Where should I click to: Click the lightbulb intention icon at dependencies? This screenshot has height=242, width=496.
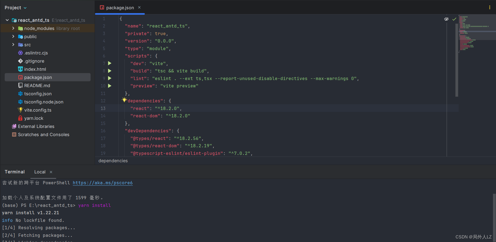tap(124, 100)
